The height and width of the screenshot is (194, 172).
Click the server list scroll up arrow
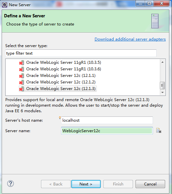pyautogui.click(x=162, y=62)
